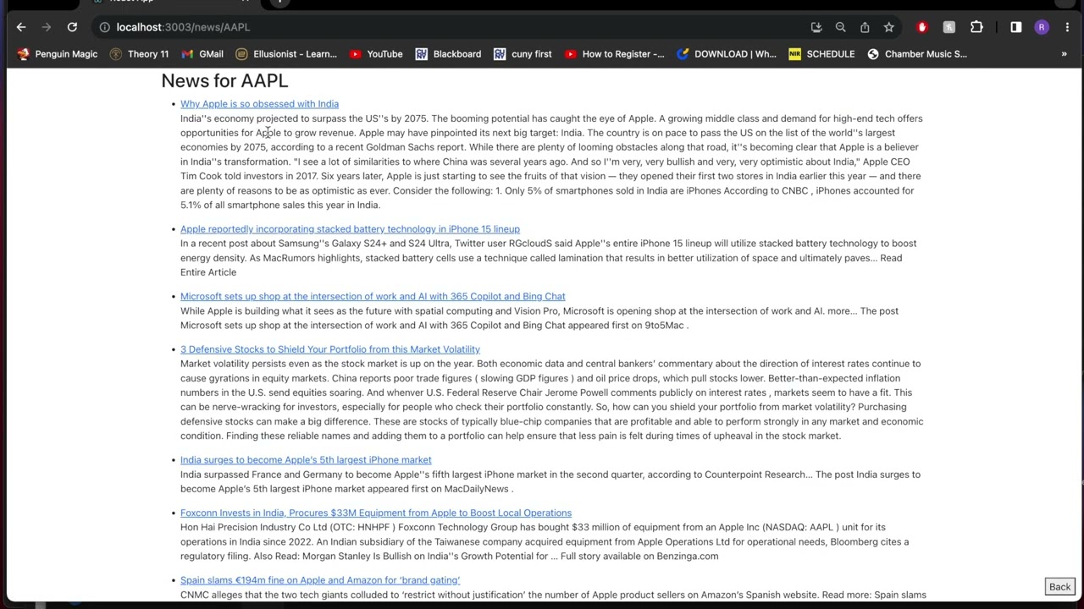Screen dimensions: 1084x609
Task: Open the gray Honey extension icon
Action: point(949,27)
